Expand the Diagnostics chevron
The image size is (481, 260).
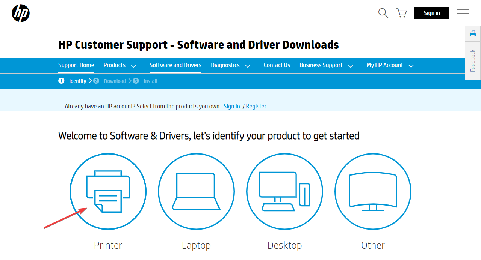[248, 66]
